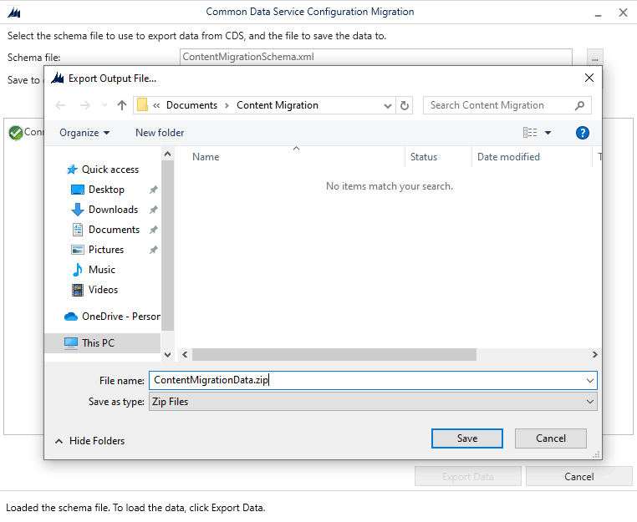Viewport: 637px width, 522px height.
Task: Expand the File name dropdown arrow
Action: [590, 381]
